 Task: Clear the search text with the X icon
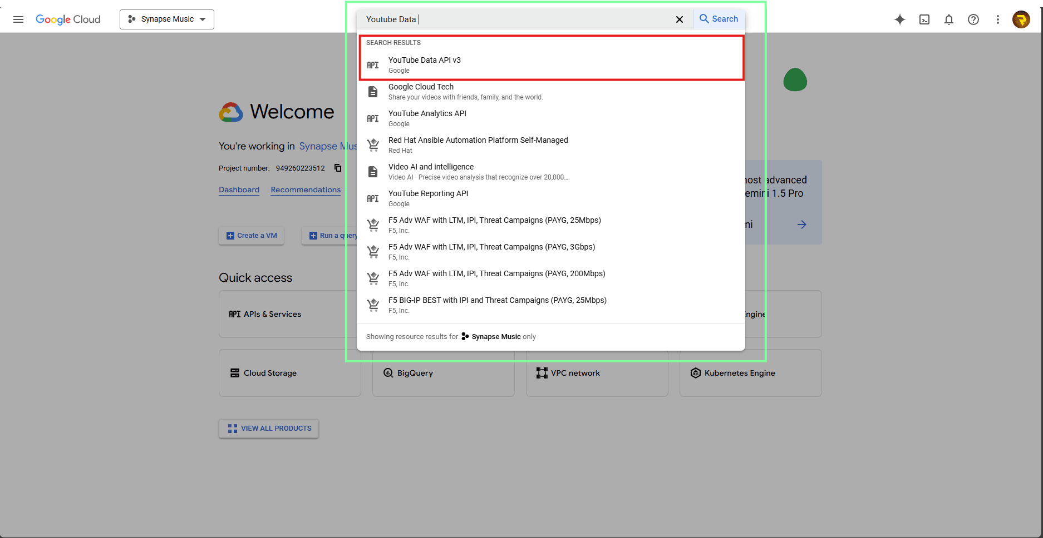coord(680,19)
